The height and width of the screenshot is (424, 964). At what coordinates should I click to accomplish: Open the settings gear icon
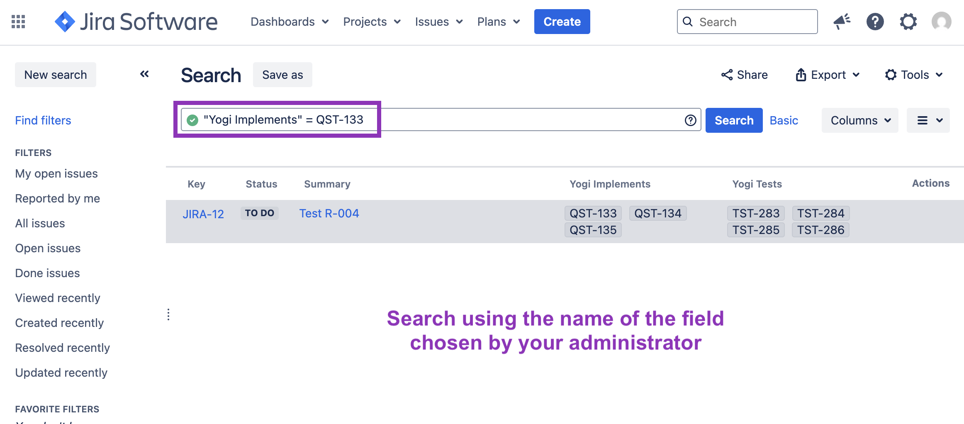pos(908,22)
